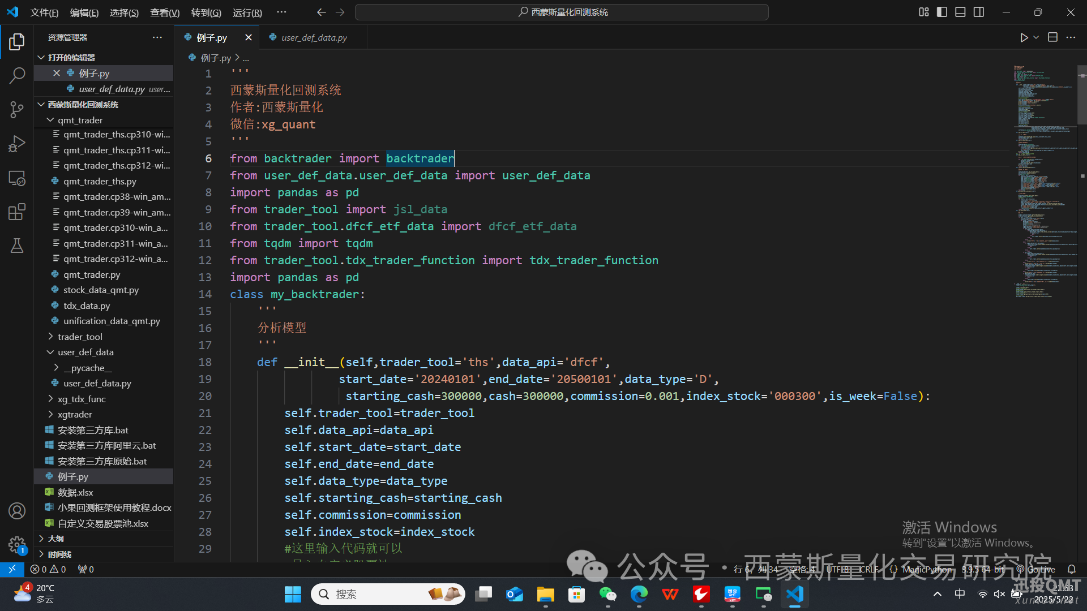Open the Search view in activity bar

[17, 75]
